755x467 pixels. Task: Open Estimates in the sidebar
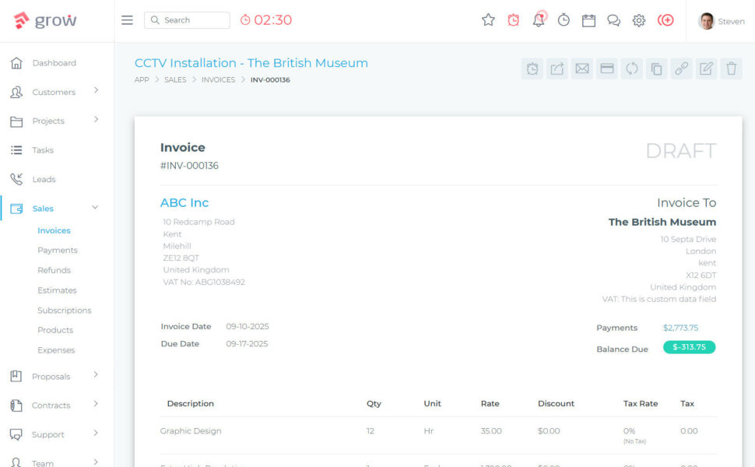pyautogui.click(x=57, y=290)
